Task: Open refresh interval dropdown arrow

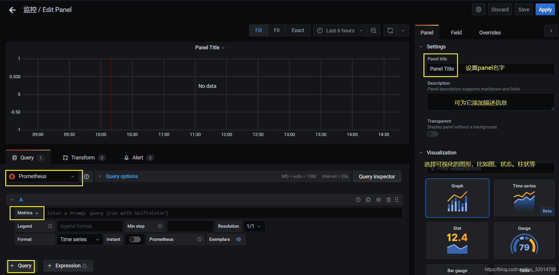Action: (403, 30)
